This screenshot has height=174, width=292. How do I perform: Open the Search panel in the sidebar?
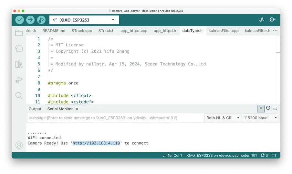point(19,95)
